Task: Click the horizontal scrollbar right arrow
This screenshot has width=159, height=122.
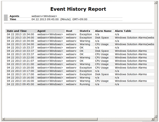Action: (x=153, y=119)
